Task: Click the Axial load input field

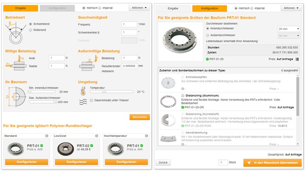Action: (x=57, y=58)
